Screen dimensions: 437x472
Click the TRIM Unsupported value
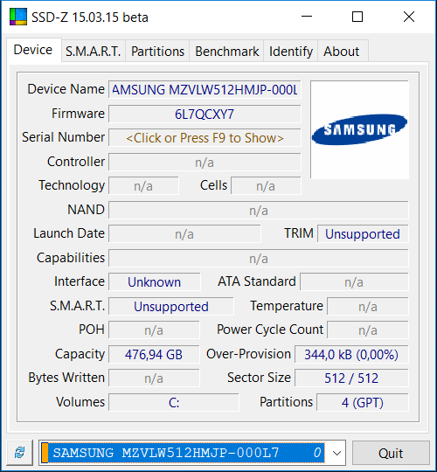pos(363,234)
